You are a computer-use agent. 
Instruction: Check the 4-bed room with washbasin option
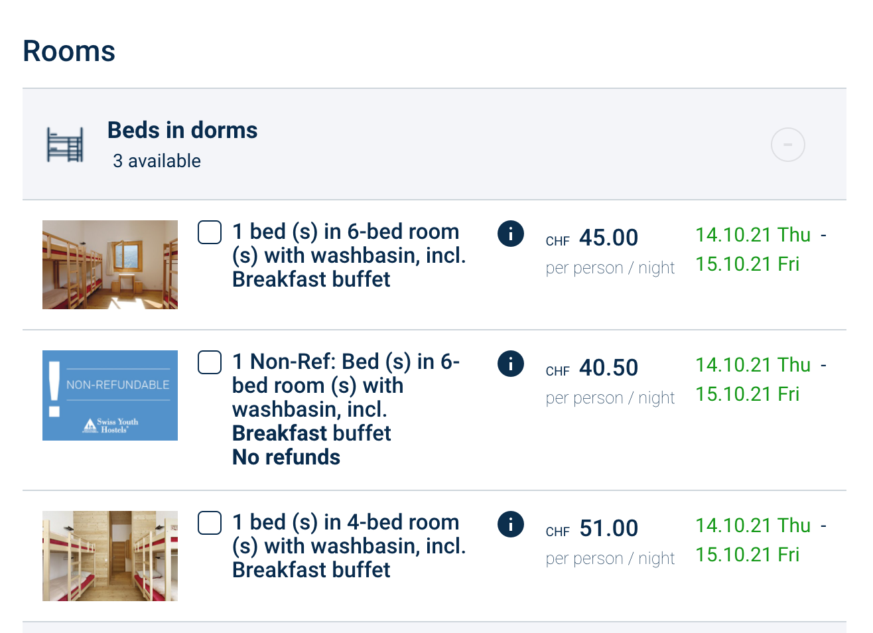pyautogui.click(x=210, y=523)
